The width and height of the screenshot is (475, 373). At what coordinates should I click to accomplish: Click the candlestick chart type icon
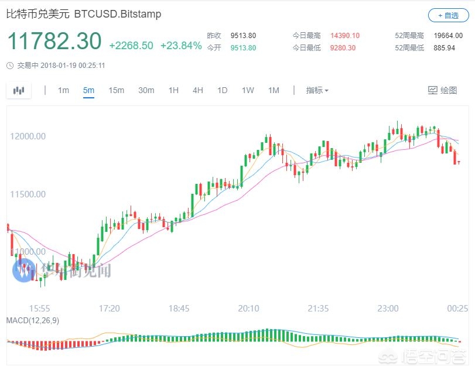[19, 90]
